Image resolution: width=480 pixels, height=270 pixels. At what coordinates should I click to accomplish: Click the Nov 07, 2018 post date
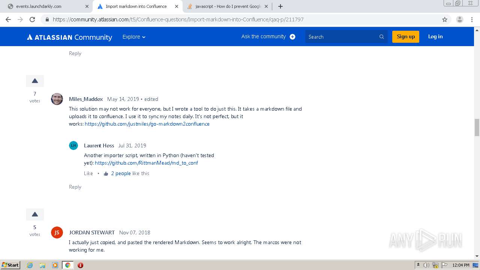[135, 232]
